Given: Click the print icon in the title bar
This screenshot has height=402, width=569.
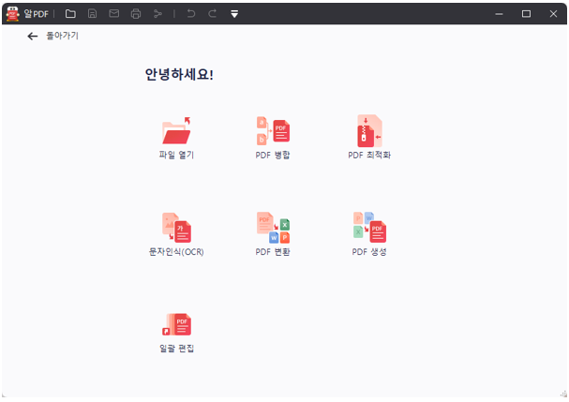Looking at the screenshot, I should (136, 14).
